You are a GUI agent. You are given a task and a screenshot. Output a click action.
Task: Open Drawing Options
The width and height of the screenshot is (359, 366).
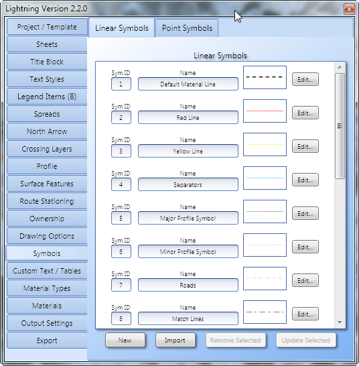pos(47,236)
